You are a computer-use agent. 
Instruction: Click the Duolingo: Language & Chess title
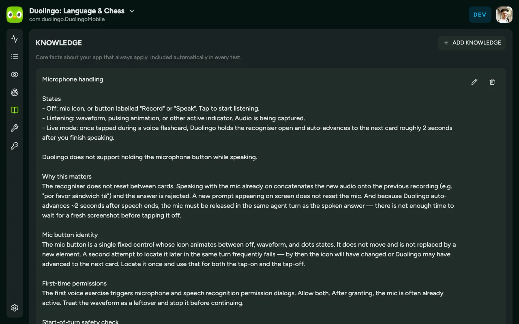77,11
